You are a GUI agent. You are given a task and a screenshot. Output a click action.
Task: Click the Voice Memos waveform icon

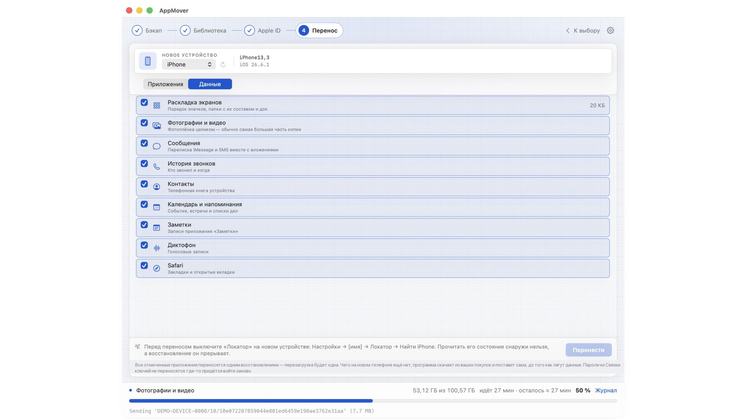pos(156,248)
